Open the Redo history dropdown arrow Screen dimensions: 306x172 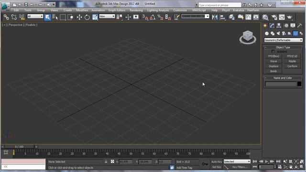44,5
